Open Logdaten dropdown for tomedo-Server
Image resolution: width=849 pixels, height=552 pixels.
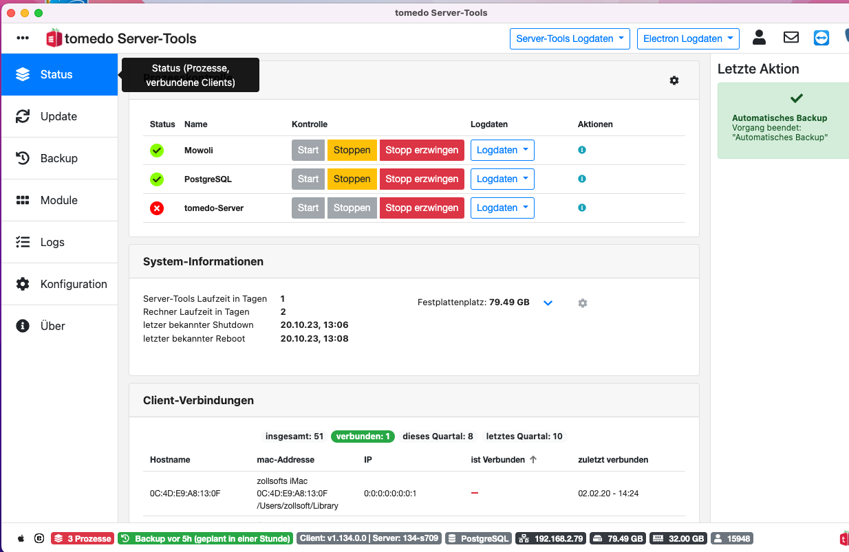502,208
